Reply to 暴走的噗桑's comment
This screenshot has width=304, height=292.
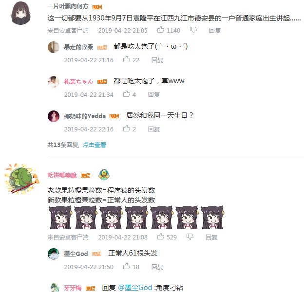tap(157, 60)
